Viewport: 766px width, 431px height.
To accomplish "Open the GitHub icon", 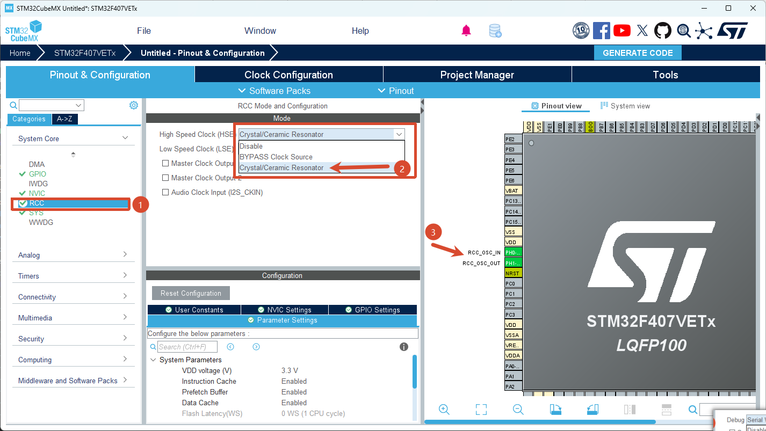I will (x=663, y=31).
